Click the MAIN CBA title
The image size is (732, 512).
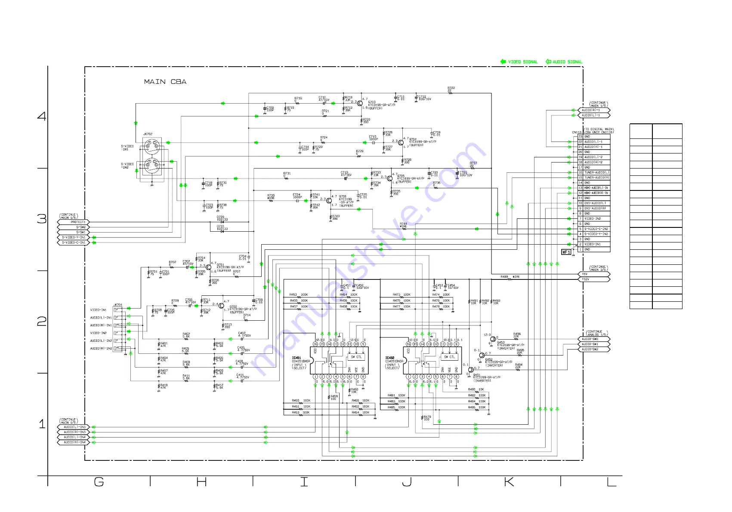coord(165,82)
